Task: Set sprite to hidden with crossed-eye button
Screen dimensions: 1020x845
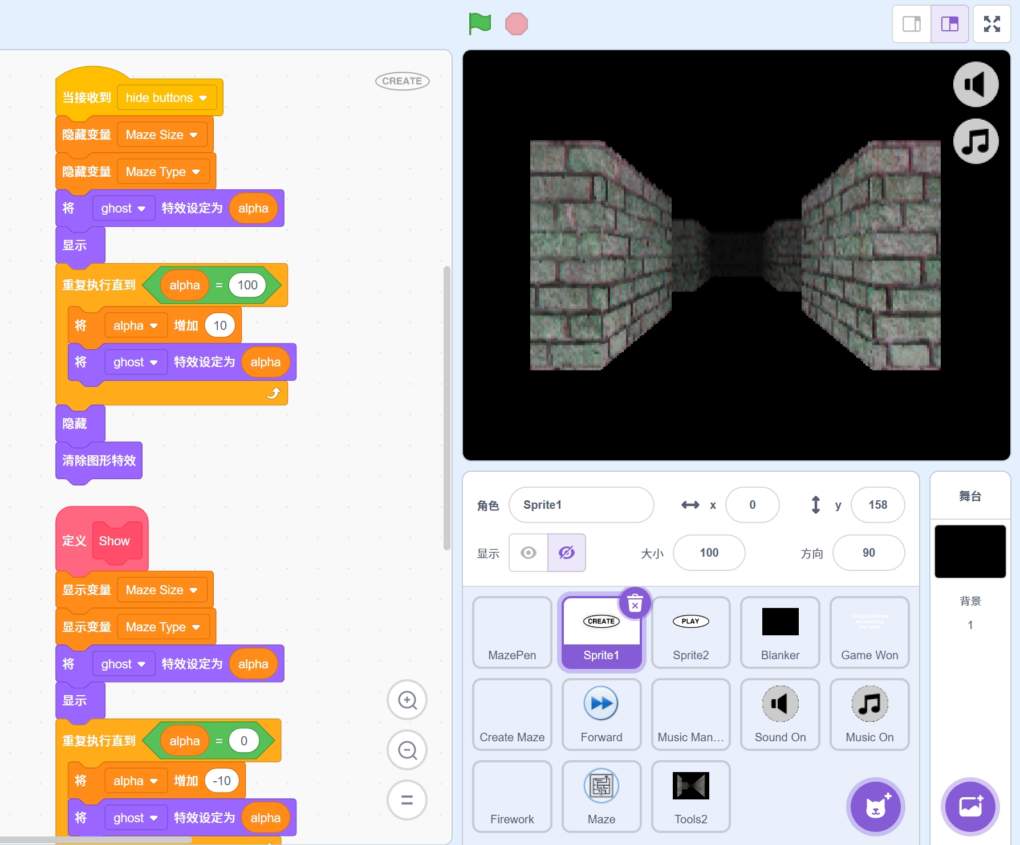Action: (x=566, y=553)
